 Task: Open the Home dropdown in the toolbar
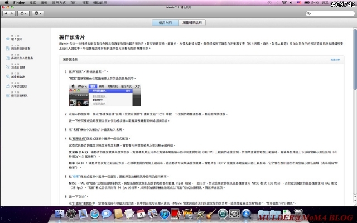click(23, 13)
